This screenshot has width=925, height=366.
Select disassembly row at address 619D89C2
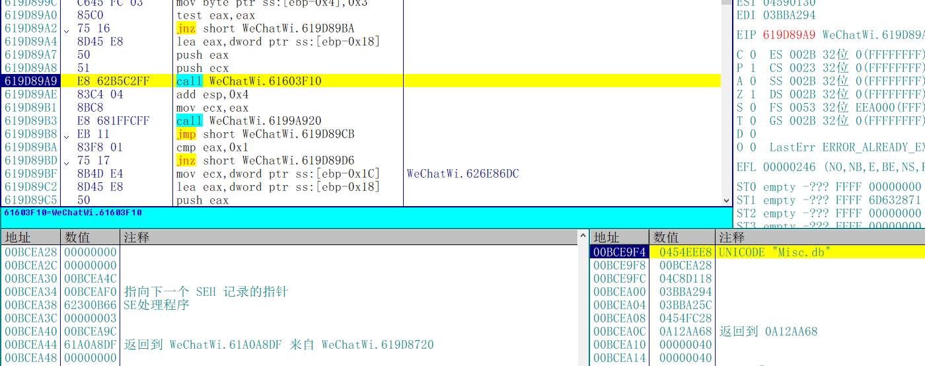(x=362, y=187)
